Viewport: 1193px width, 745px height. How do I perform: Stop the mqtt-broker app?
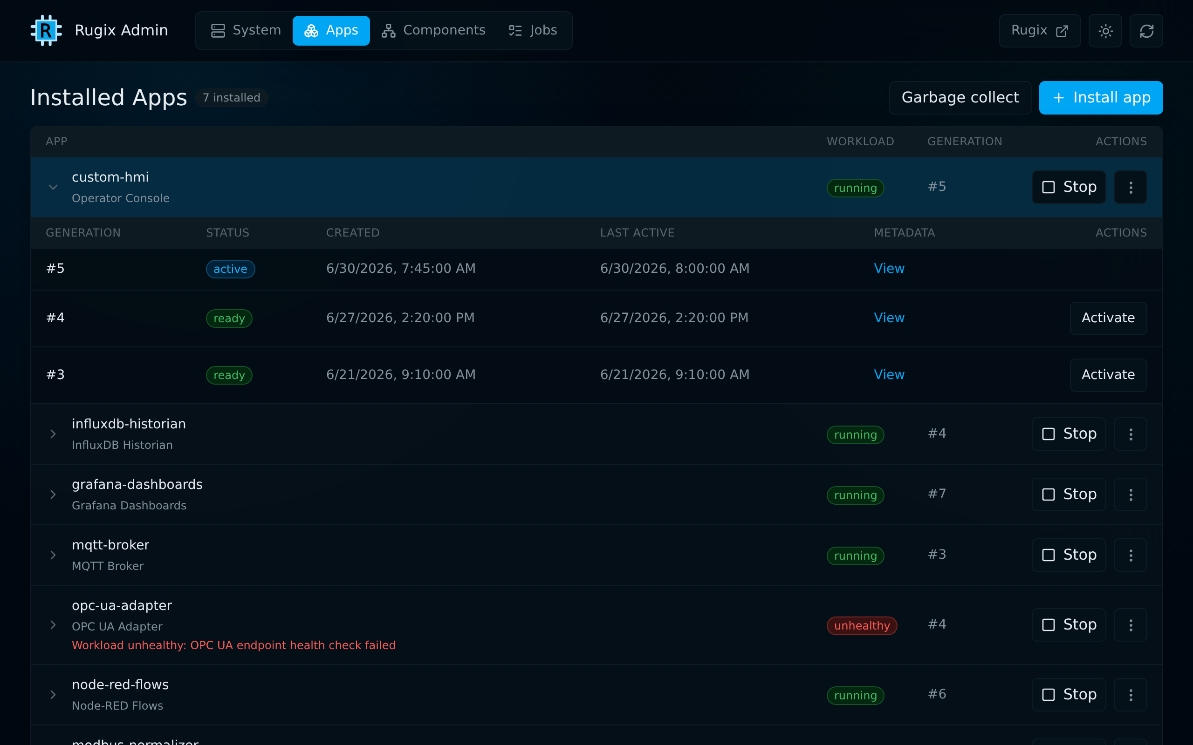[1069, 555]
